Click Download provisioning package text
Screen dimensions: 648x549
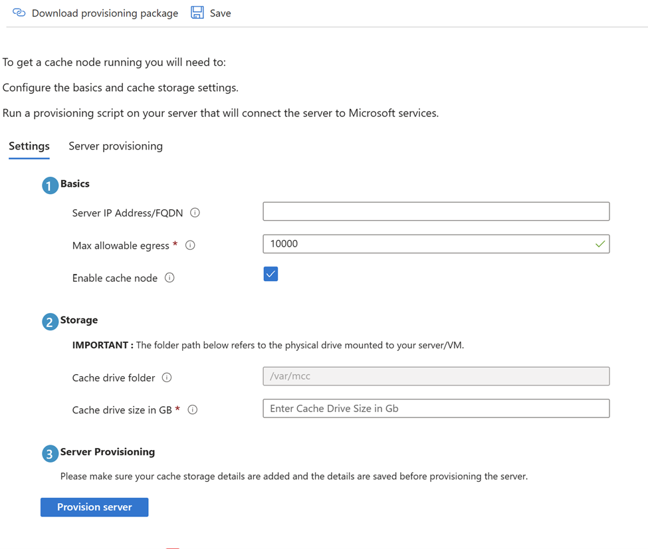[x=105, y=13]
